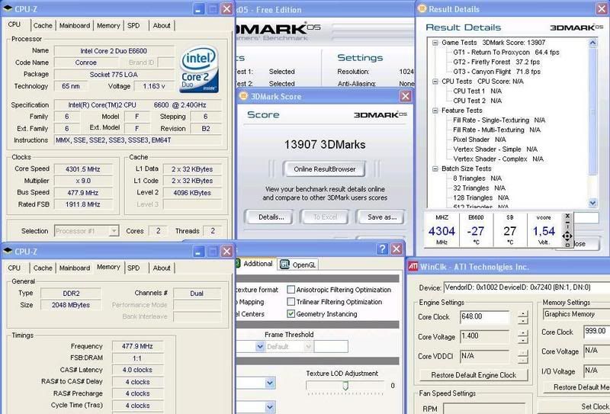Image resolution: width=610 pixels, height=414 pixels.
Task: Click Restore Default Engine Clock
Action: 474,375
